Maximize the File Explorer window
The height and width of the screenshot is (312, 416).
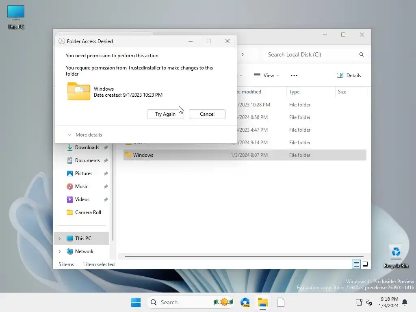[343, 35]
